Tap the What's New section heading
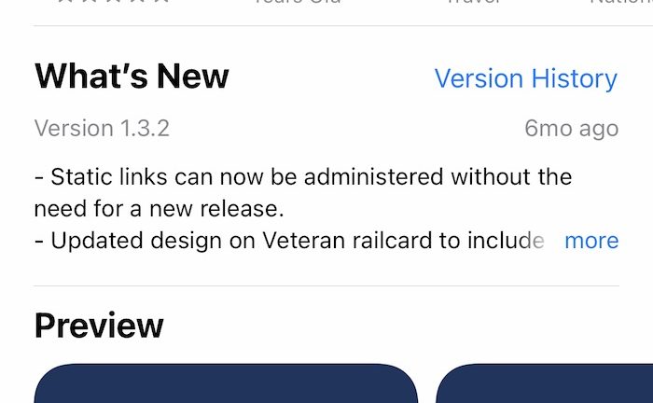Viewport: 653px width, 403px height. coord(132,76)
